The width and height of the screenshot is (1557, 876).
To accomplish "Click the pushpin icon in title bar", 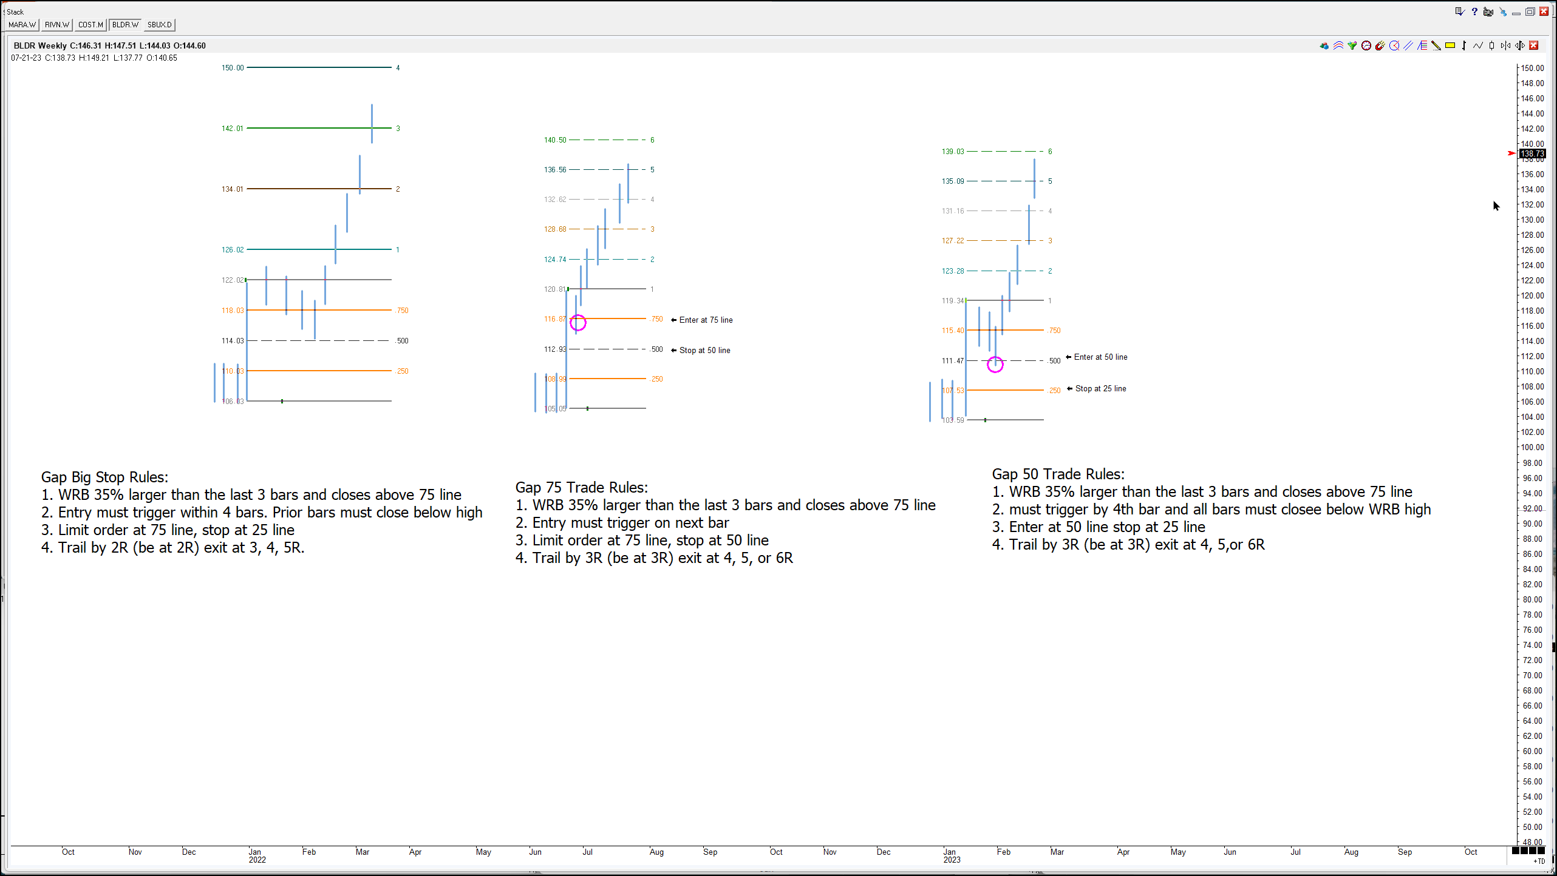I will [x=1503, y=12].
